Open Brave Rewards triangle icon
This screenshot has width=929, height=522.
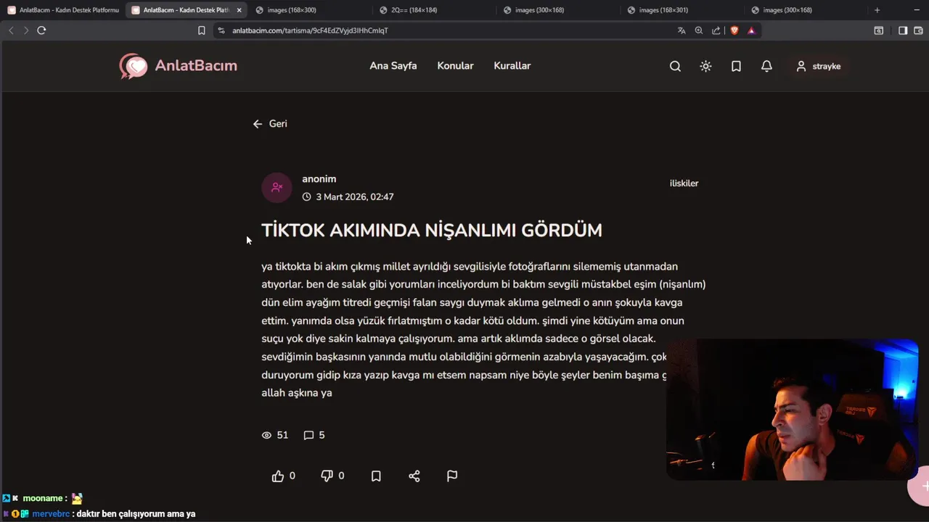[751, 30]
